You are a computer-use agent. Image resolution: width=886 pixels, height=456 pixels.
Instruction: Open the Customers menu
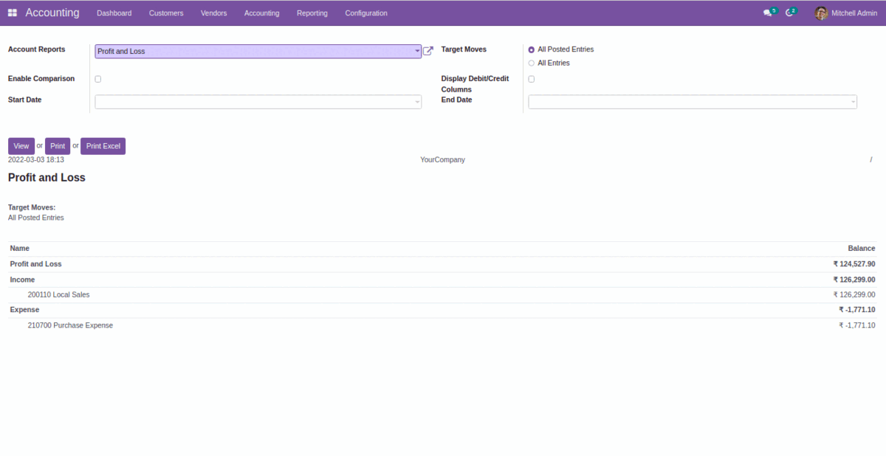point(166,13)
